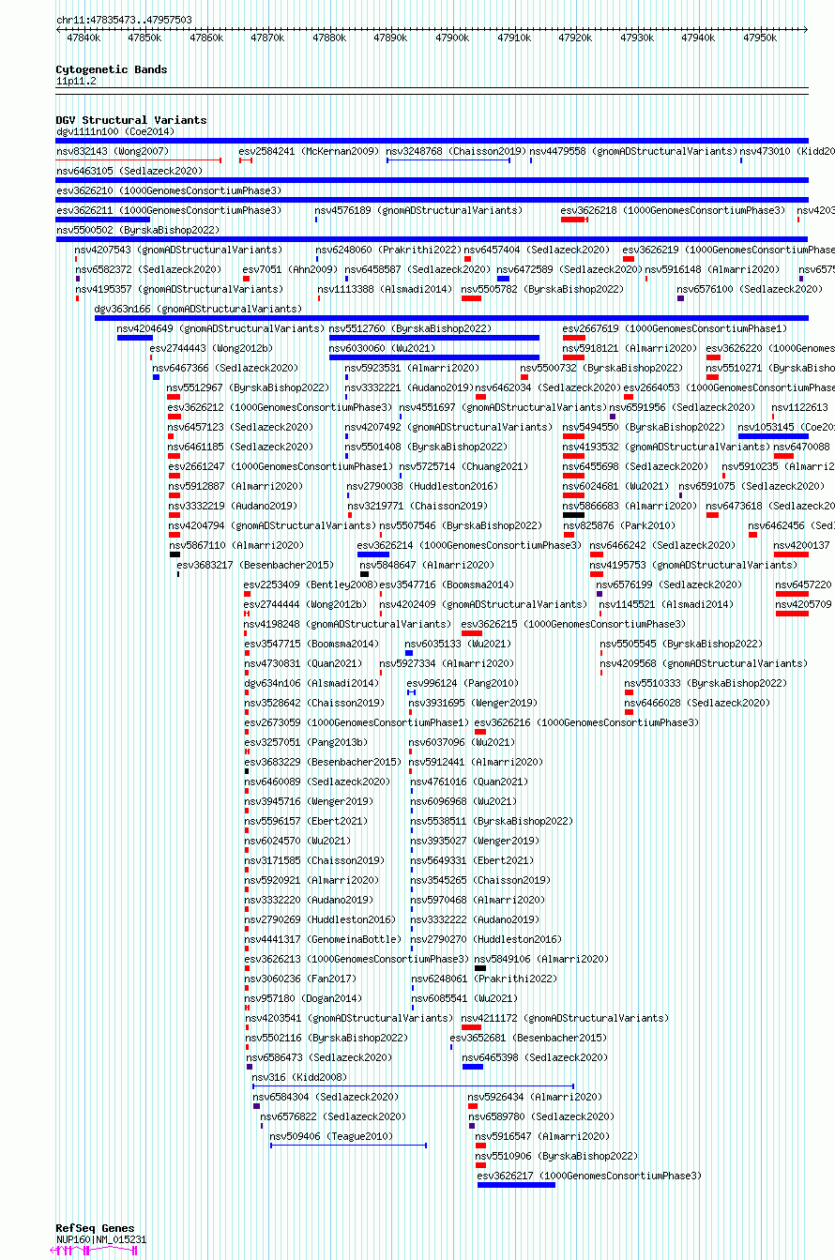Select the chr11:47835473..47957503 coordinate label
The height and width of the screenshot is (1260, 835).
(x=124, y=20)
